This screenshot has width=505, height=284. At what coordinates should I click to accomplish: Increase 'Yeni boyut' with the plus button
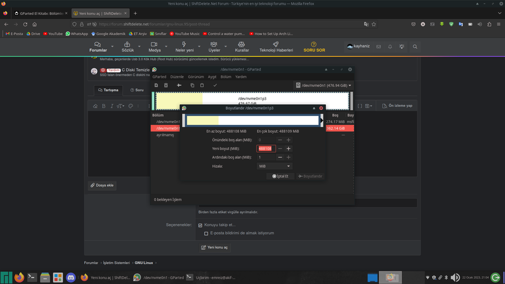[x=288, y=148]
